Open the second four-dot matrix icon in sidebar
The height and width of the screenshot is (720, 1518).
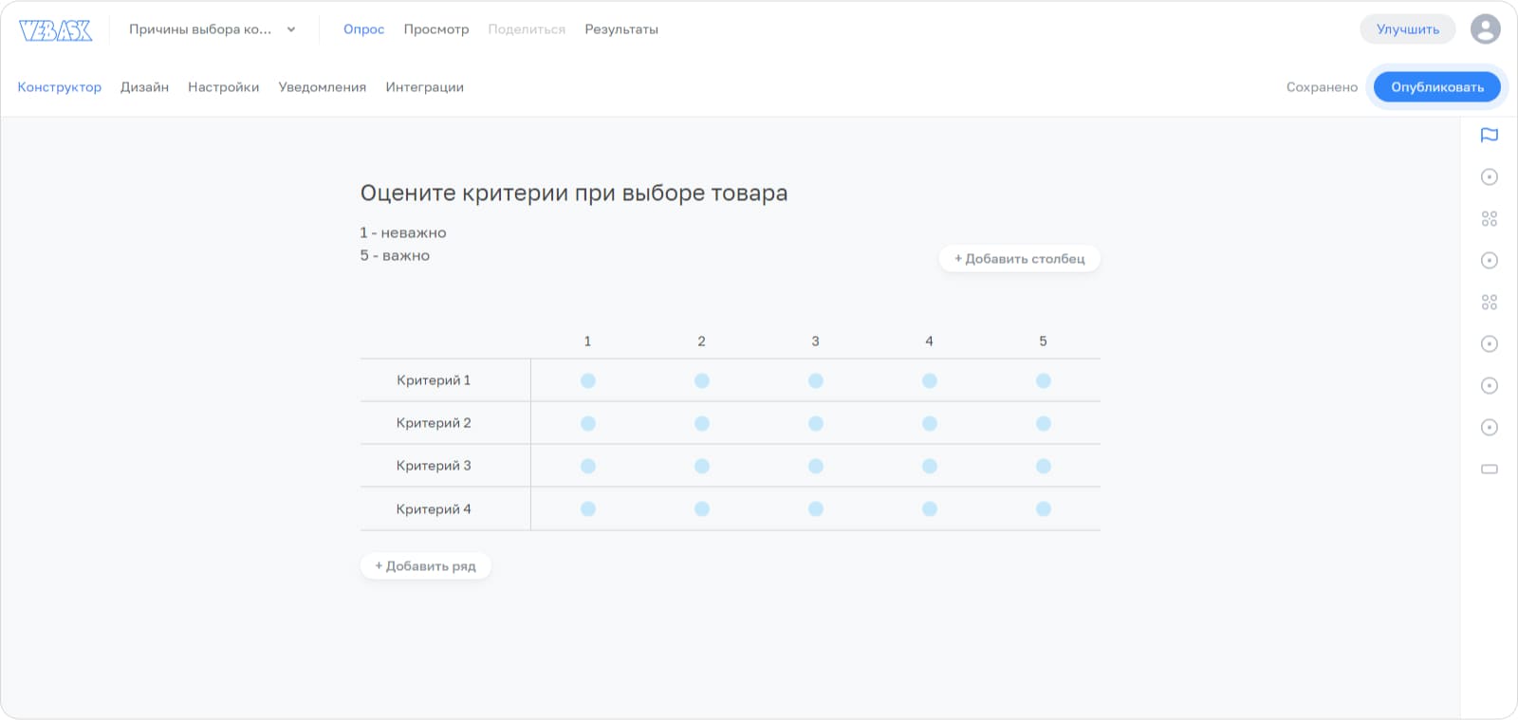click(x=1489, y=303)
